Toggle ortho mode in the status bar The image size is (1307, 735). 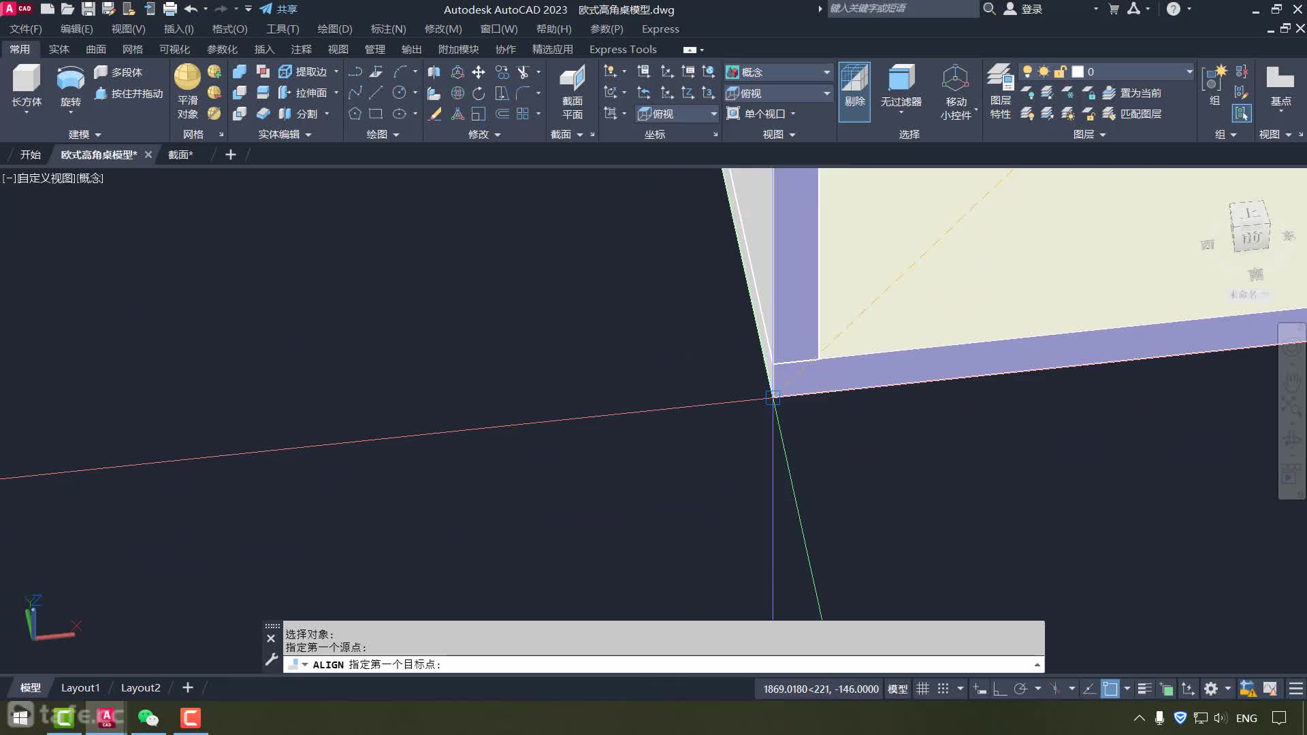(x=1000, y=689)
